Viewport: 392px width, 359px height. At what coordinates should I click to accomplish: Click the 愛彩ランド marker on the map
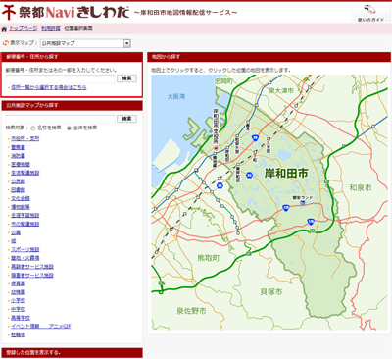(303, 203)
